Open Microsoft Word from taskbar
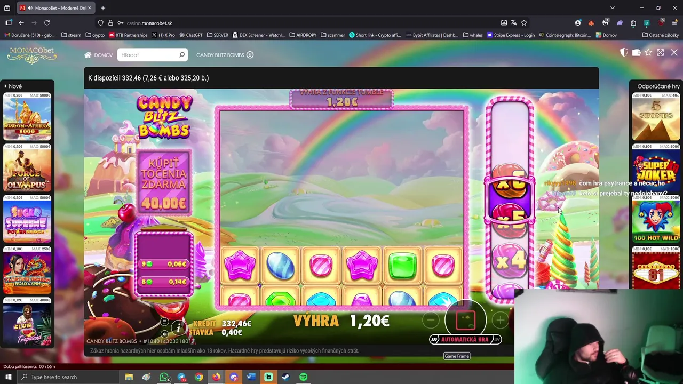Image resolution: width=683 pixels, height=384 pixels. point(251,377)
